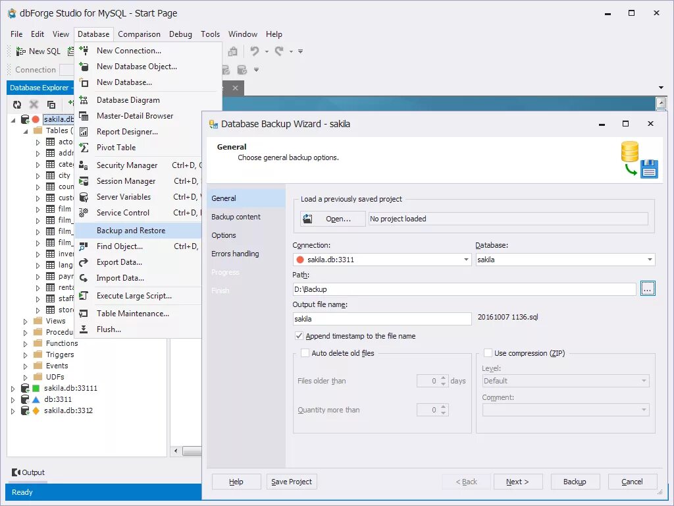Open the Tools menu
The image size is (674, 506).
point(210,34)
